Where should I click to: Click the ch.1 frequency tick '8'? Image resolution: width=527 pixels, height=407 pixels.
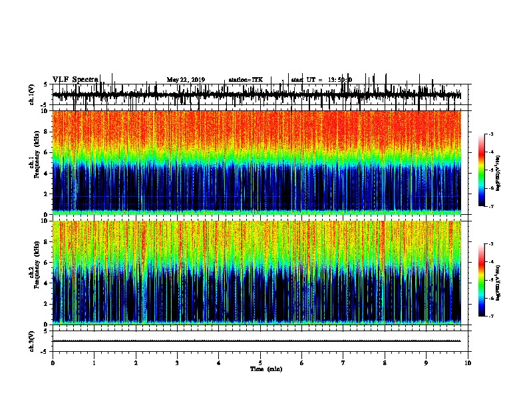click(x=46, y=132)
